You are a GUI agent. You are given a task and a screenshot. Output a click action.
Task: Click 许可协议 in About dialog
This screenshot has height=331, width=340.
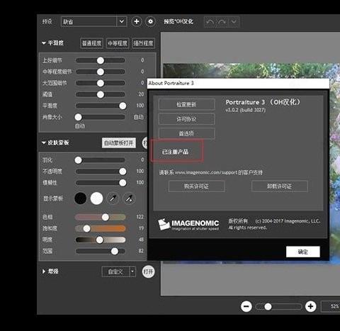pos(186,119)
